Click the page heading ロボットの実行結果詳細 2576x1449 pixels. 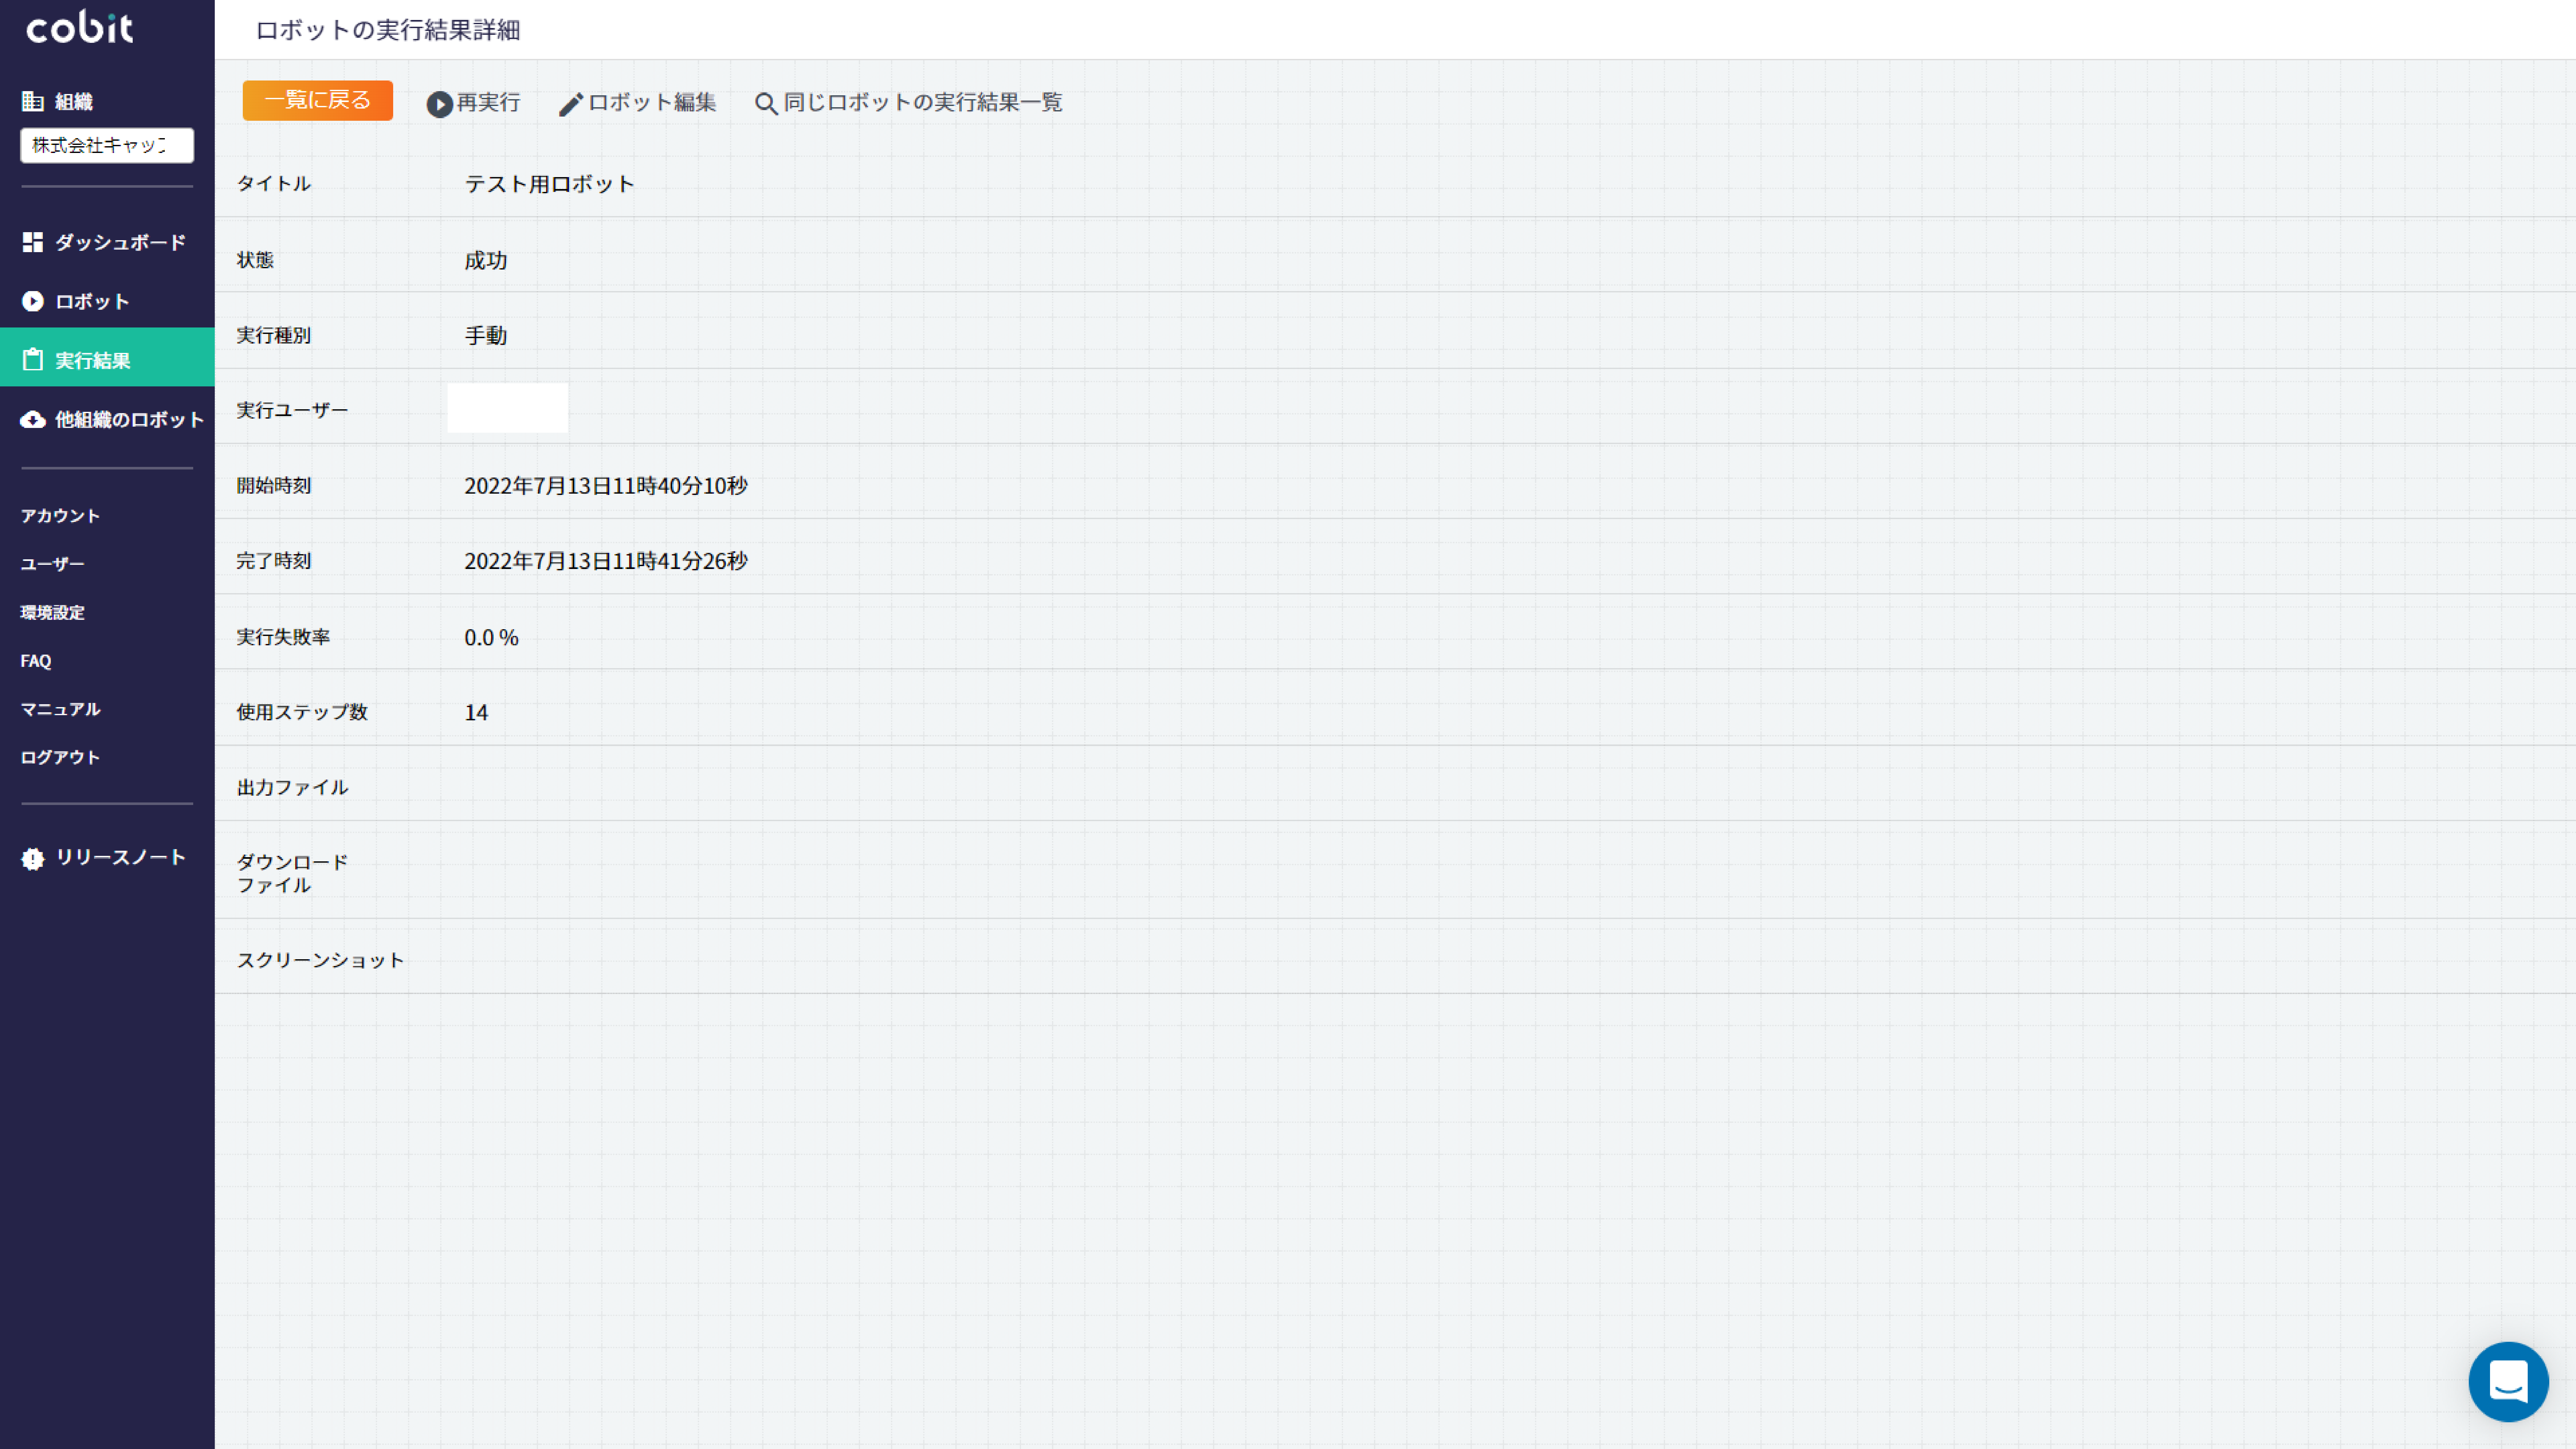coord(388,30)
